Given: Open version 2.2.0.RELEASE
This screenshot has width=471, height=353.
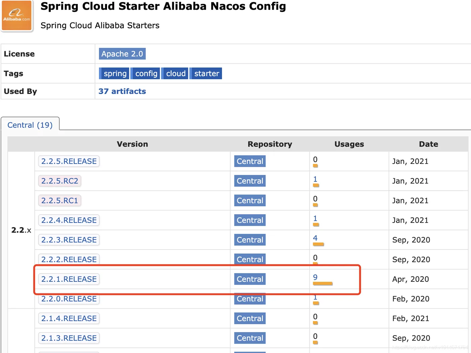Looking at the screenshot, I should [69, 299].
